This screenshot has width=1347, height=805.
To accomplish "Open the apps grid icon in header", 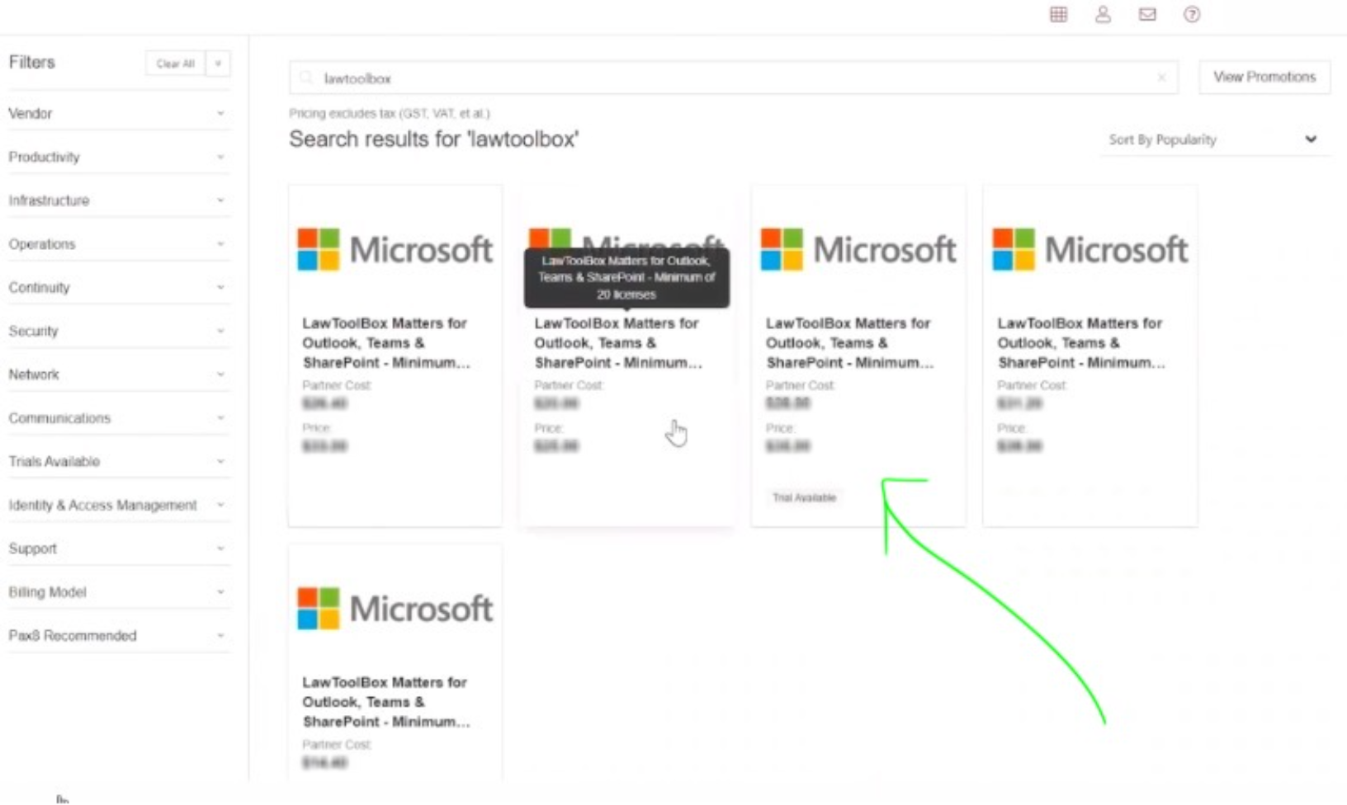I will [x=1058, y=14].
